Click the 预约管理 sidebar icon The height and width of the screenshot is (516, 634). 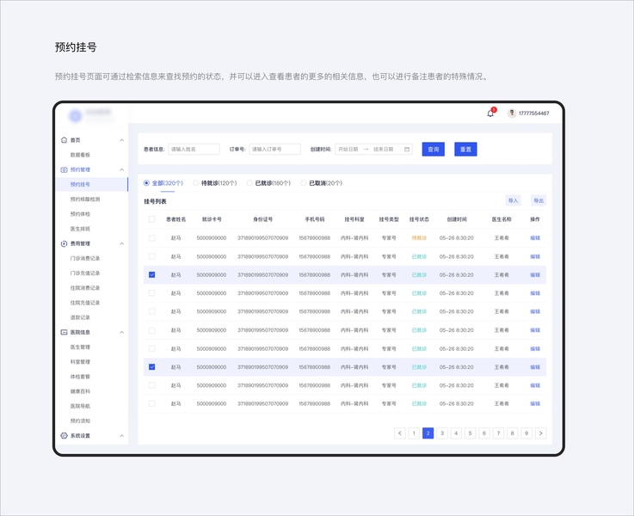click(x=64, y=169)
